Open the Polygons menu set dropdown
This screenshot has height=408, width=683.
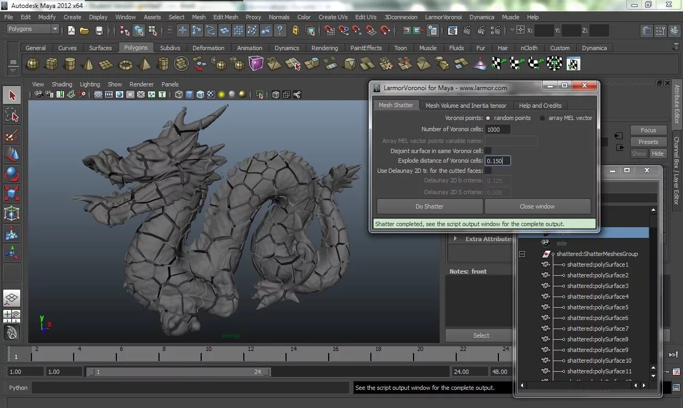[32, 29]
